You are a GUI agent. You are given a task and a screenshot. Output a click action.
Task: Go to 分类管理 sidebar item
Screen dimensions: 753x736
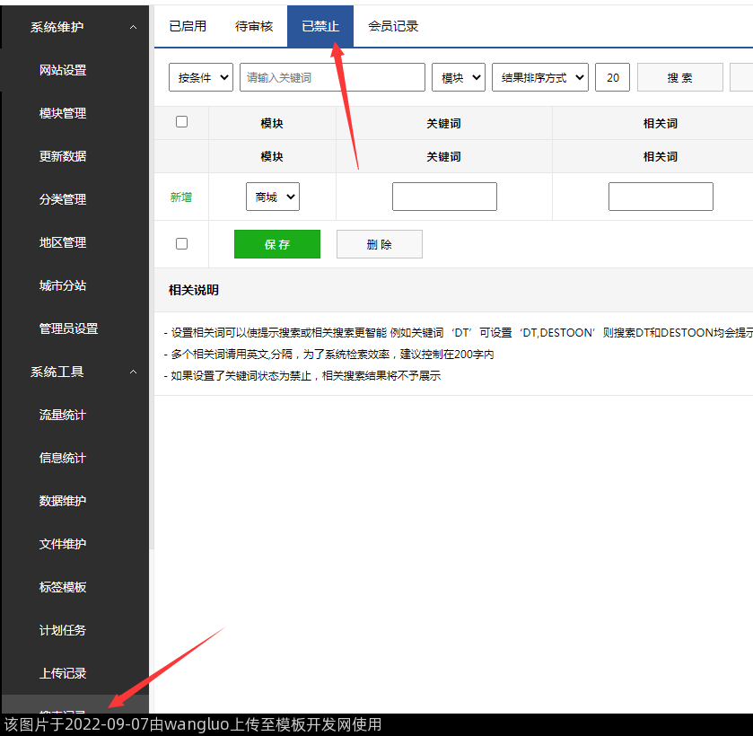pyautogui.click(x=63, y=199)
